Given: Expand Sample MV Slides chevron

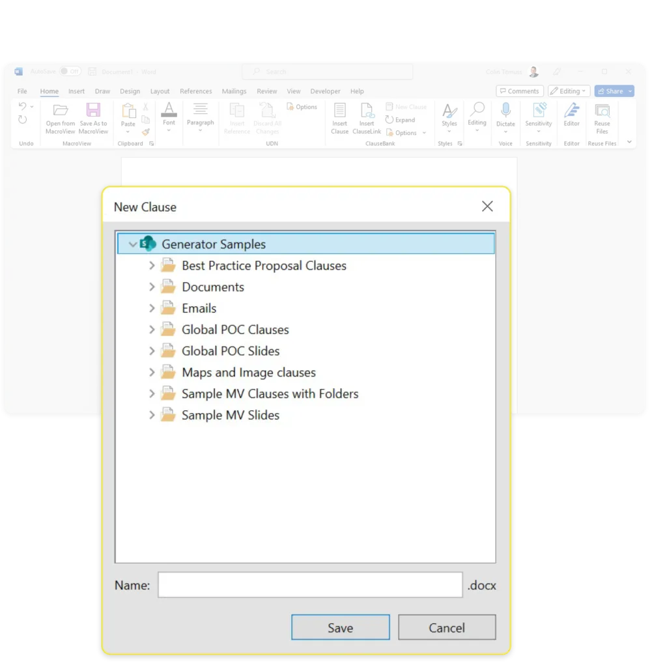Looking at the screenshot, I should (x=152, y=415).
